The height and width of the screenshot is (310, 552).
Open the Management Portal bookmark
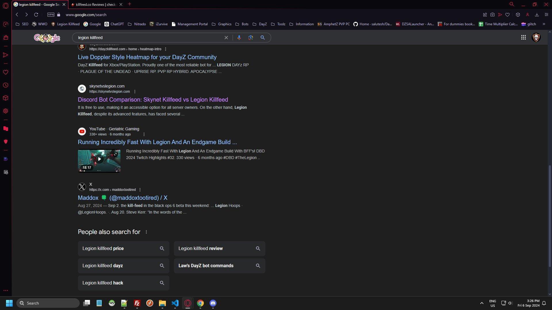[189, 24]
